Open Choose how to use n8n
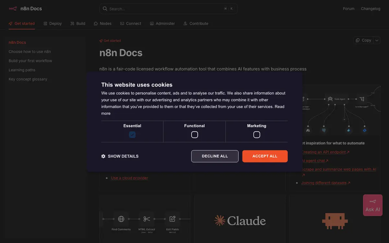Image resolution: width=389 pixels, height=243 pixels. [x=30, y=52]
